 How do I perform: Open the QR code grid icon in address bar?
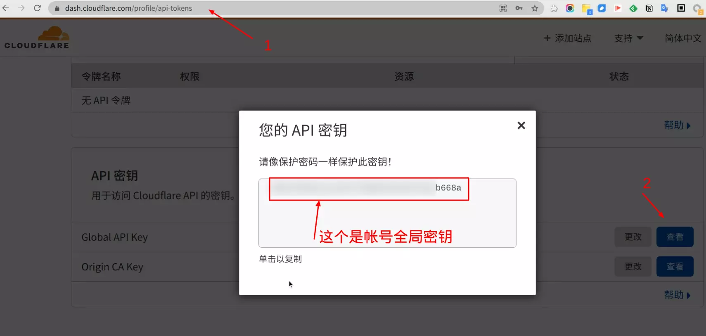503,8
